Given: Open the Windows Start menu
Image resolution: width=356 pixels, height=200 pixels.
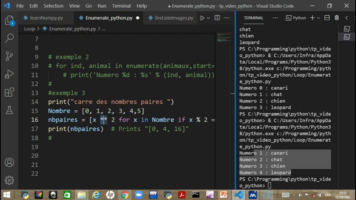Looking at the screenshot, I should [x=7, y=195].
